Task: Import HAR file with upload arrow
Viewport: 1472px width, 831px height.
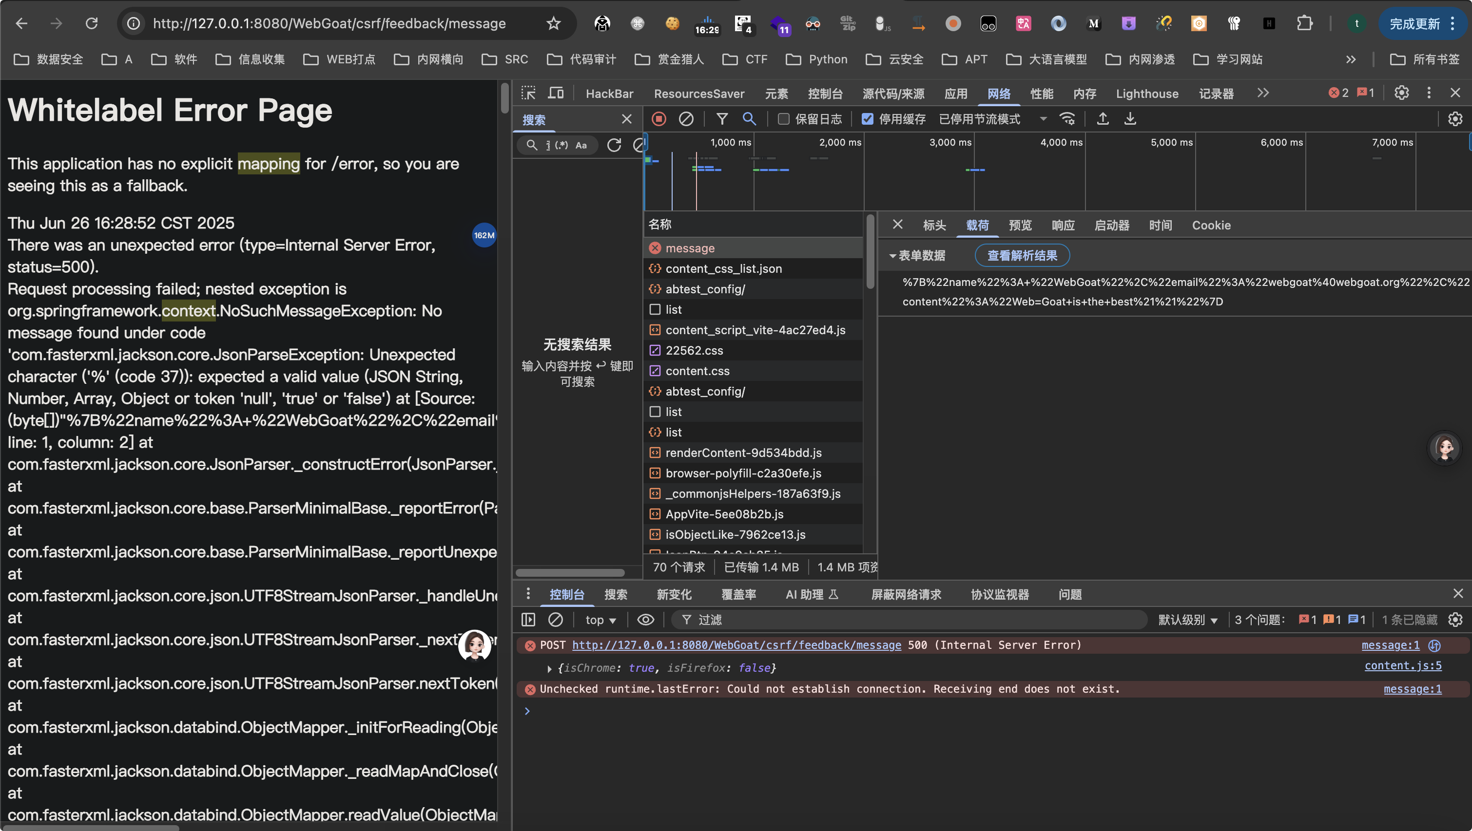Action: [x=1102, y=119]
